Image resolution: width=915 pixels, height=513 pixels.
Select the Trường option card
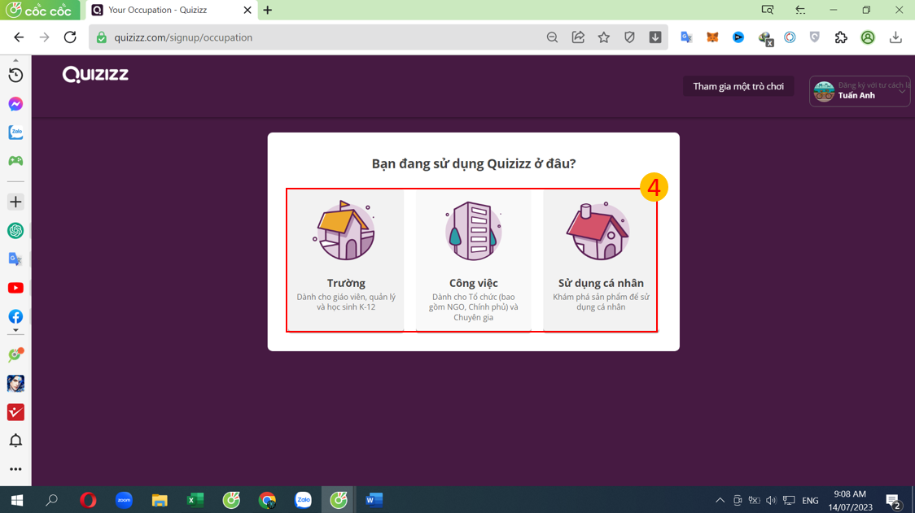click(345, 260)
